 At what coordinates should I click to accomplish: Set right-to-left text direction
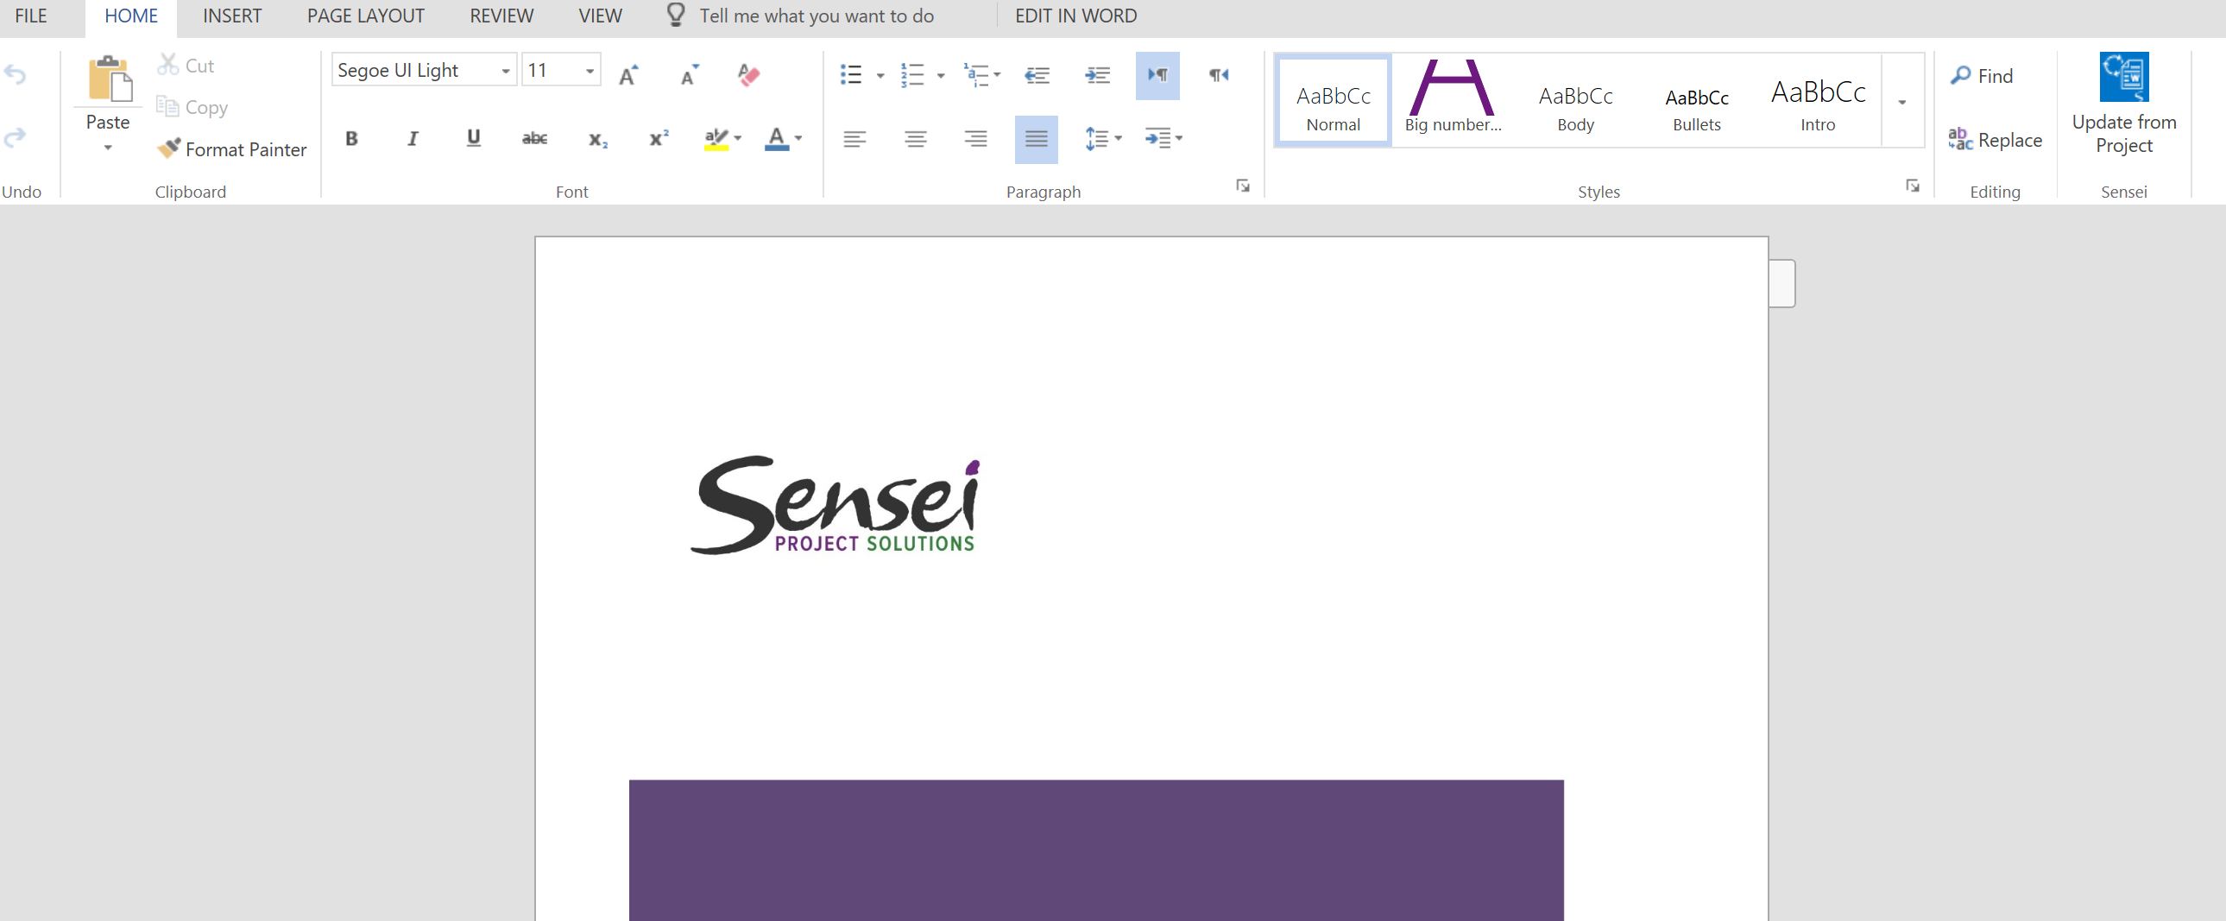(1219, 75)
